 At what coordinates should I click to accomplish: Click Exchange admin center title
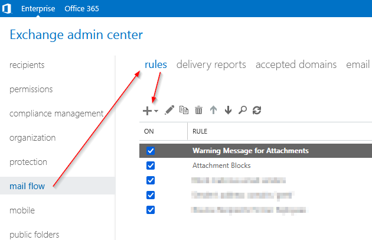(76, 35)
